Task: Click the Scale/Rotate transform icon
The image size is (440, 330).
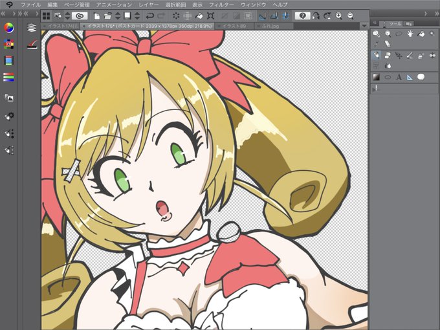Action: [210, 16]
